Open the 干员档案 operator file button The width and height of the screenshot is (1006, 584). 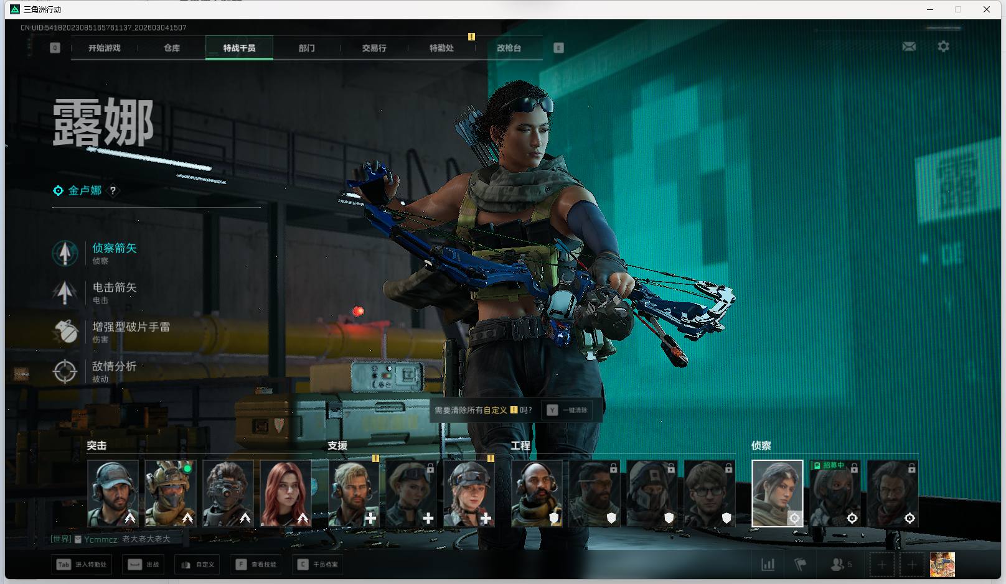pos(318,565)
